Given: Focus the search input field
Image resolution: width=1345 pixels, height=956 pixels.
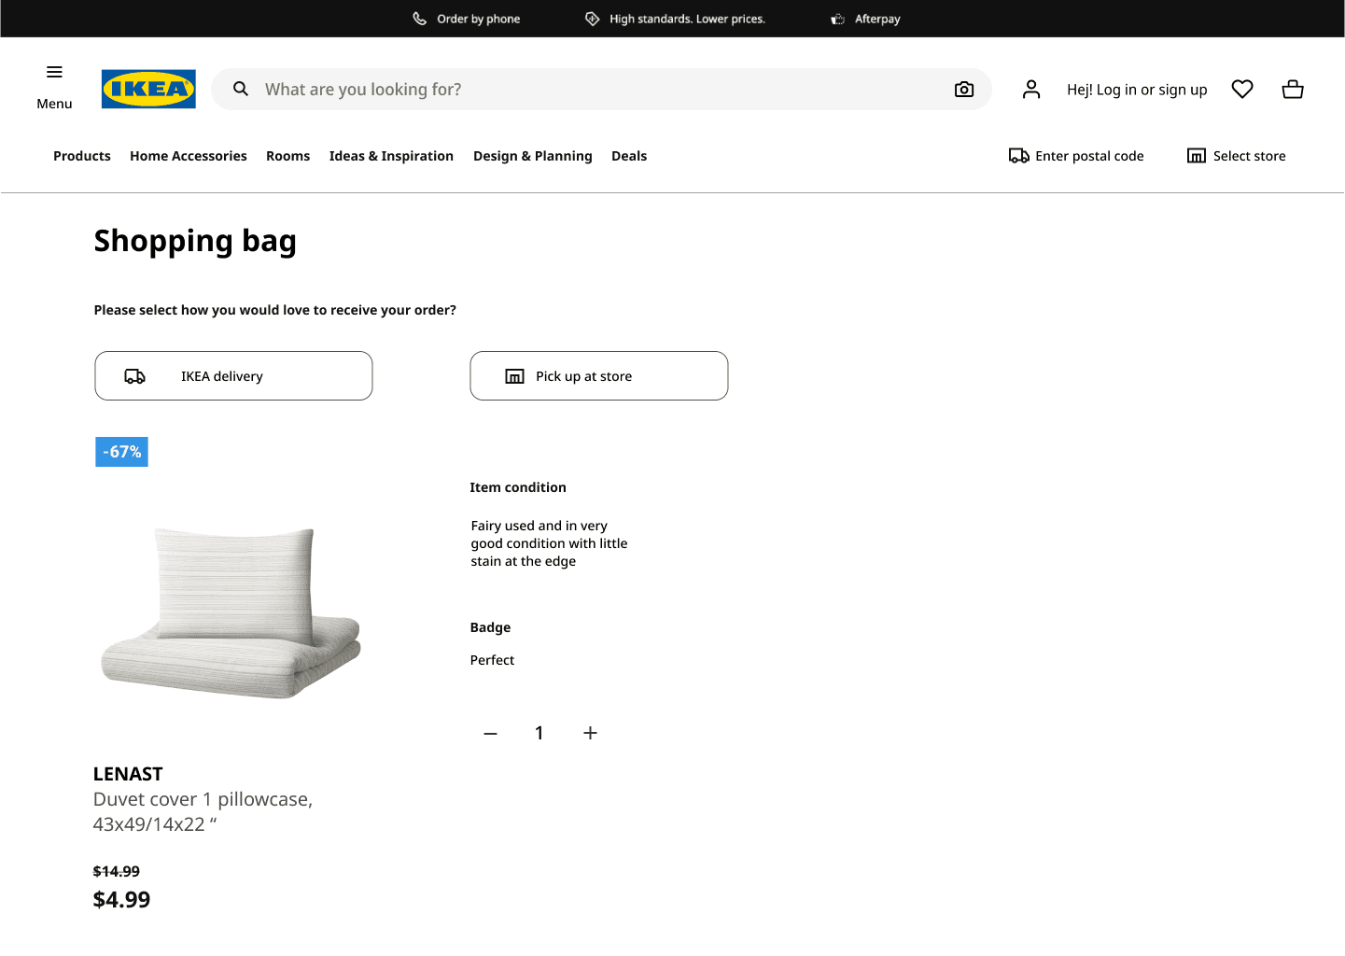Looking at the screenshot, I should [601, 89].
